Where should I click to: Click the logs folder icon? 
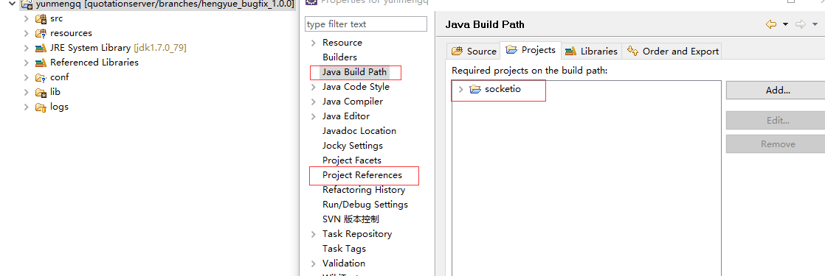[x=41, y=107]
